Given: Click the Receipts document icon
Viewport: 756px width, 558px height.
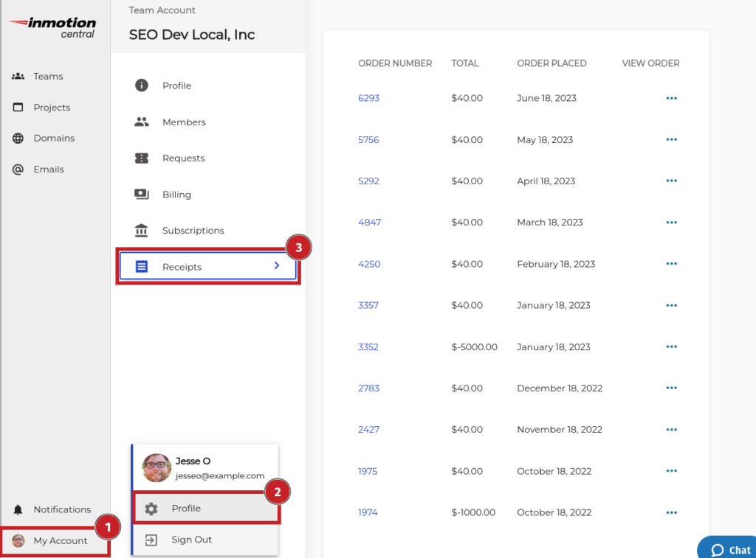Looking at the screenshot, I should click(x=141, y=266).
